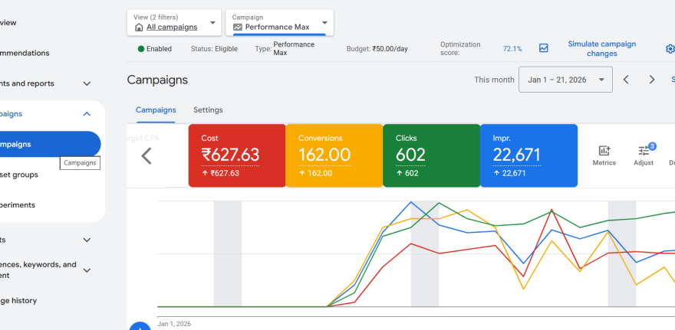Image resolution: width=675 pixels, height=330 pixels.
Task: Select the Campaigns tab
Action: (x=156, y=110)
